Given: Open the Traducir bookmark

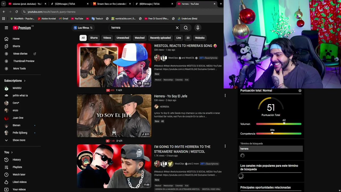Looking at the screenshot, I should pos(97,19).
